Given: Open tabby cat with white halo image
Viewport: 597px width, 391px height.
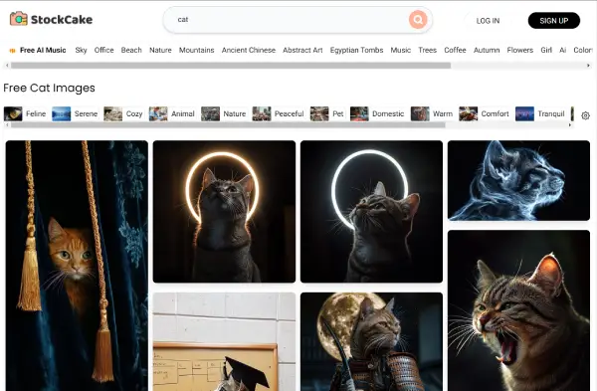Looking at the screenshot, I should 371,212.
